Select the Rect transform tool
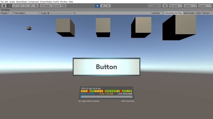This screenshot has height=119, width=213. tap(25, 6)
